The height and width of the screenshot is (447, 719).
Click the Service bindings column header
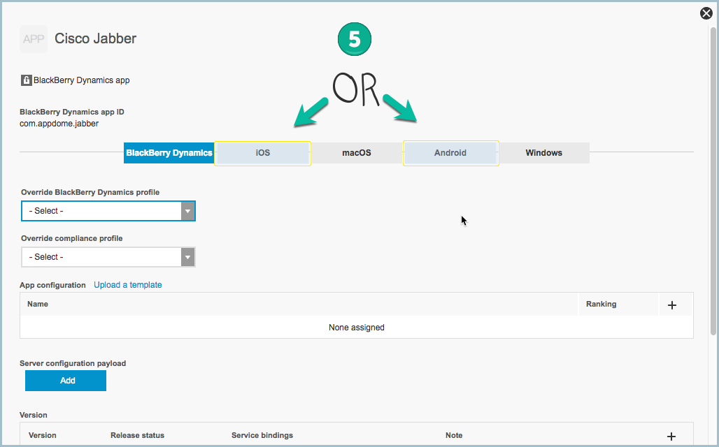pyautogui.click(x=262, y=436)
